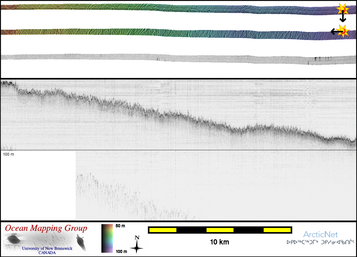Select the second colored bathymetry strip
The height and width of the screenshot is (257, 357).
[171, 33]
